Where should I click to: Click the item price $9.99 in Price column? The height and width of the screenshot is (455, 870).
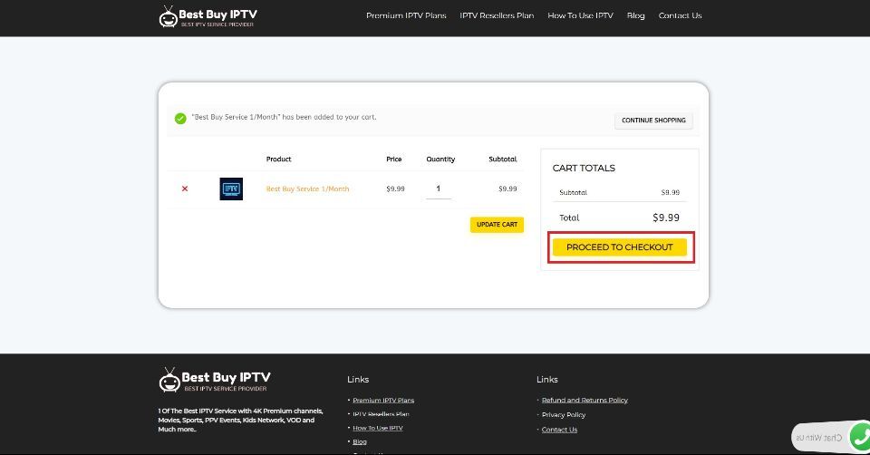[x=396, y=189]
